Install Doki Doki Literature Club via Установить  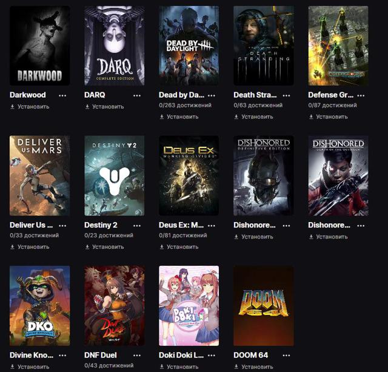[179, 367]
